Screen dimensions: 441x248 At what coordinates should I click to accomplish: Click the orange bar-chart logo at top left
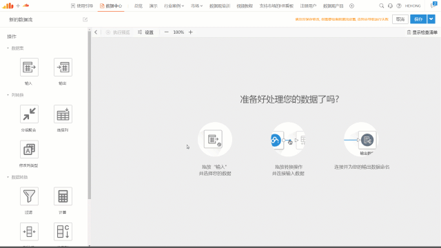point(8,6)
